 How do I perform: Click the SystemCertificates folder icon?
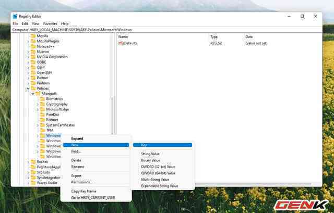click(x=43, y=125)
